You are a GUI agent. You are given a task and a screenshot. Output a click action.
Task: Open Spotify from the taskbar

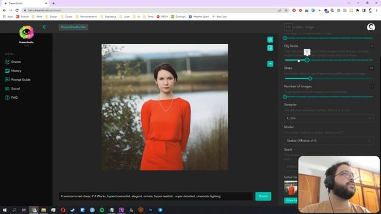[x=102, y=210]
